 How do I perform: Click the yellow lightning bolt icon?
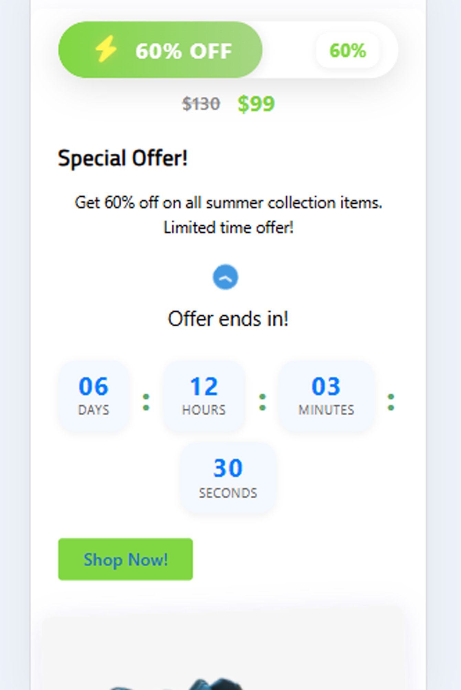(106, 49)
